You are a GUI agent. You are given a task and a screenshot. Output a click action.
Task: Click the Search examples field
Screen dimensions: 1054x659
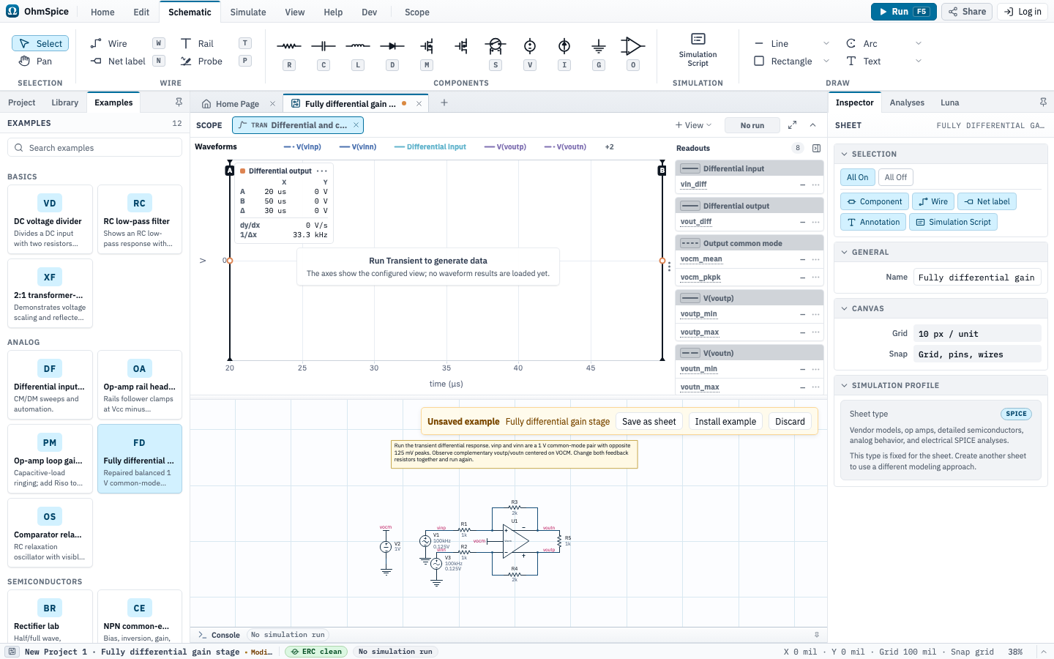point(94,148)
